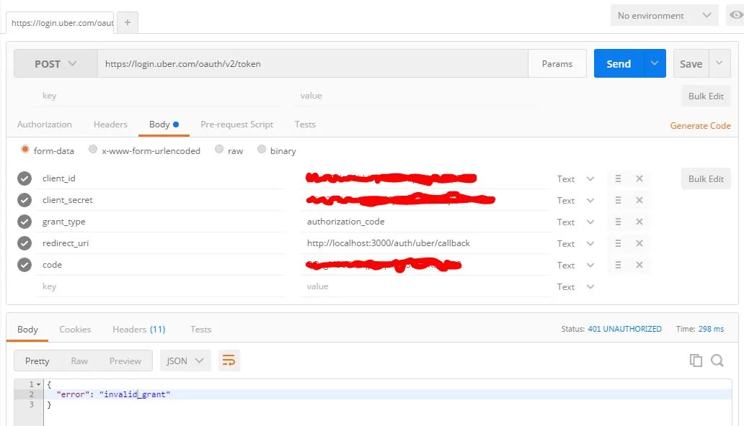The image size is (744, 426).
Task: Uncheck the client_secret parameter checkbox
Action: (25, 201)
